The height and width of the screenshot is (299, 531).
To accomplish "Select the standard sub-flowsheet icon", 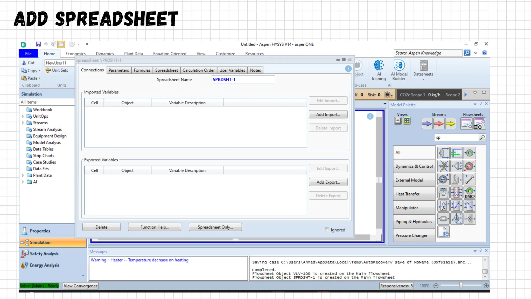I will [x=466, y=124].
